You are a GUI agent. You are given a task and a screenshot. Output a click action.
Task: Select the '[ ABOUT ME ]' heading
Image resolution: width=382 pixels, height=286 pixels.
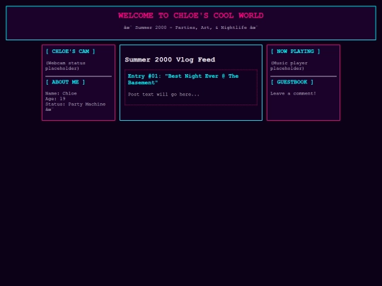tap(65, 82)
